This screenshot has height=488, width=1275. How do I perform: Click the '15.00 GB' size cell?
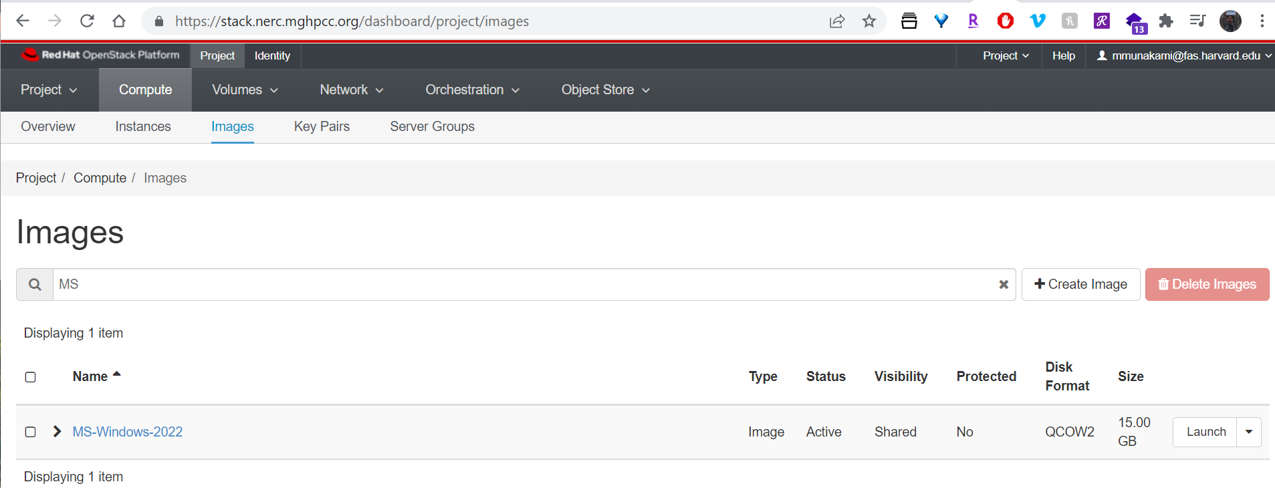[x=1134, y=432]
